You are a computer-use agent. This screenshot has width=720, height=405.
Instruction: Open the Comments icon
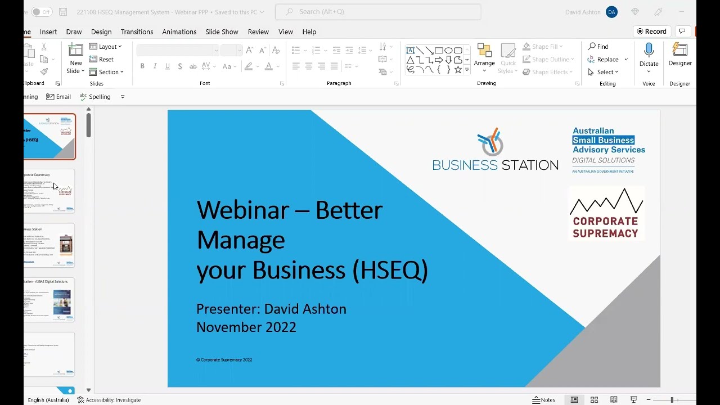click(682, 31)
